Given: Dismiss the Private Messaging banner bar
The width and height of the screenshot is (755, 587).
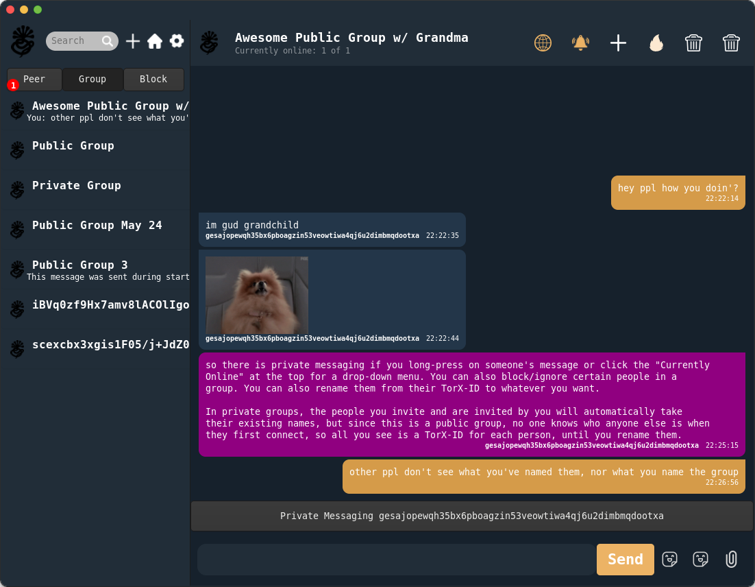Looking at the screenshot, I should tap(472, 516).
